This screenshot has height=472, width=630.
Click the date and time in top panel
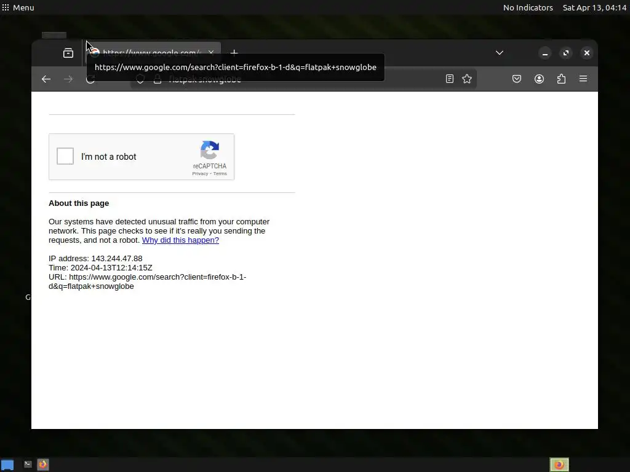pyautogui.click(x=594, y=7)
